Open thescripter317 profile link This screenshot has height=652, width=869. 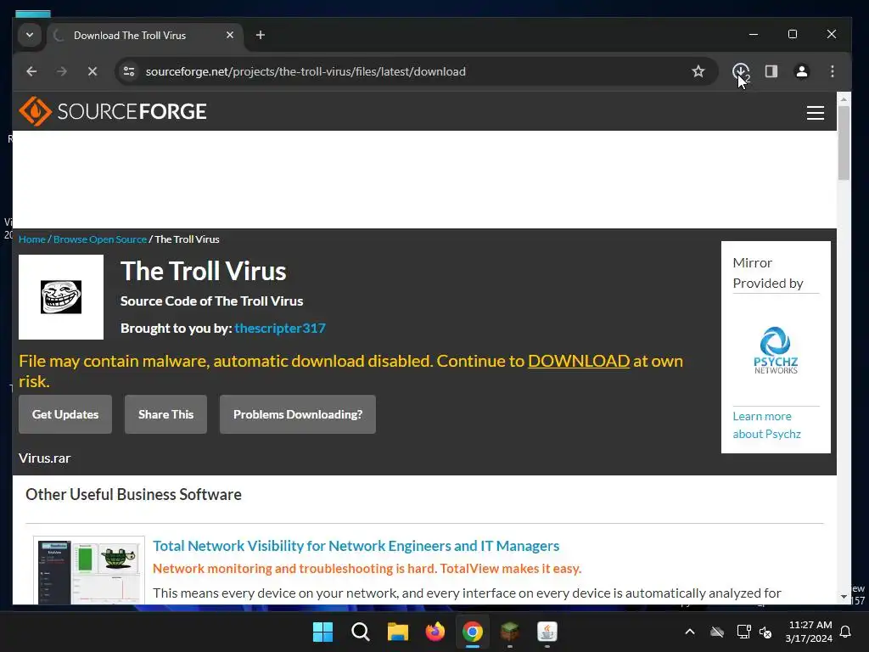click(x=280, y=328)
